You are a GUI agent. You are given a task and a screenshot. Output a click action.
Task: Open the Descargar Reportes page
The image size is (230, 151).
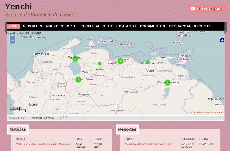pos(190,26)
